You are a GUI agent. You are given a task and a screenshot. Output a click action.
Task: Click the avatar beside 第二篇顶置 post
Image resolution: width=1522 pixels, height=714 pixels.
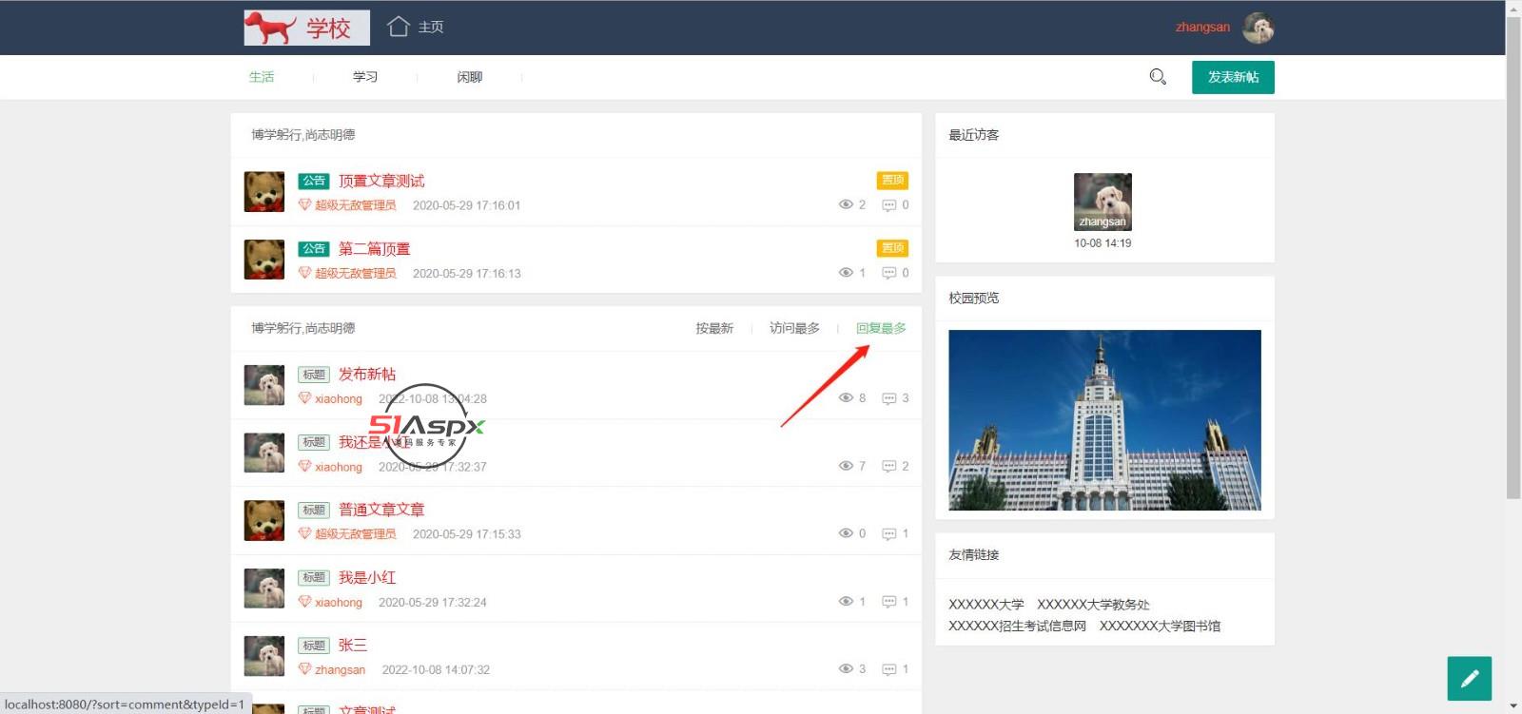point(264,260)
